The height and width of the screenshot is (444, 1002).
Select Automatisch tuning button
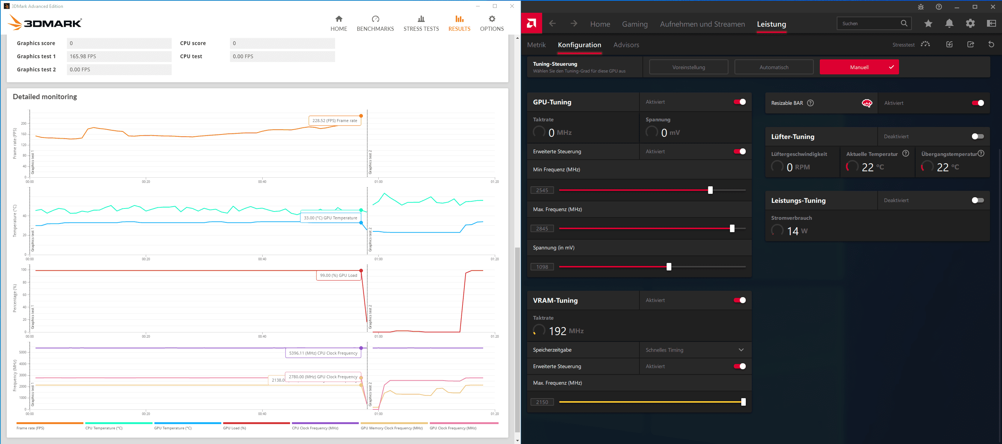click(774, 67)
